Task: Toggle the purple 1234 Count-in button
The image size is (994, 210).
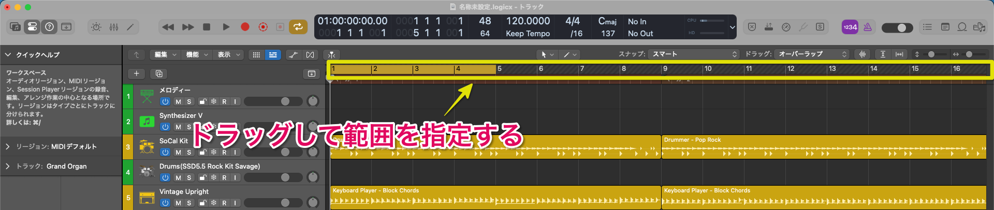Action: pyautogui.click(x=850, y=27)
